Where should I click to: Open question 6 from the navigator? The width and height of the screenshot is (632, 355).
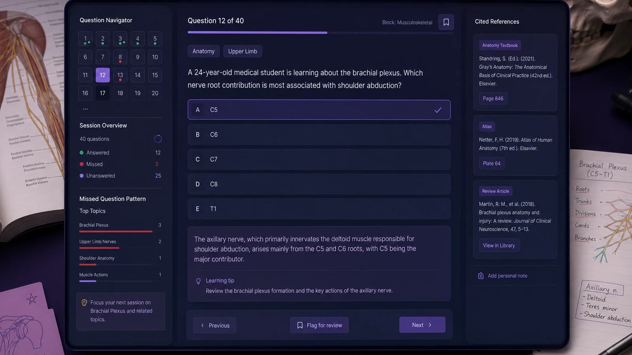(85, 57)
